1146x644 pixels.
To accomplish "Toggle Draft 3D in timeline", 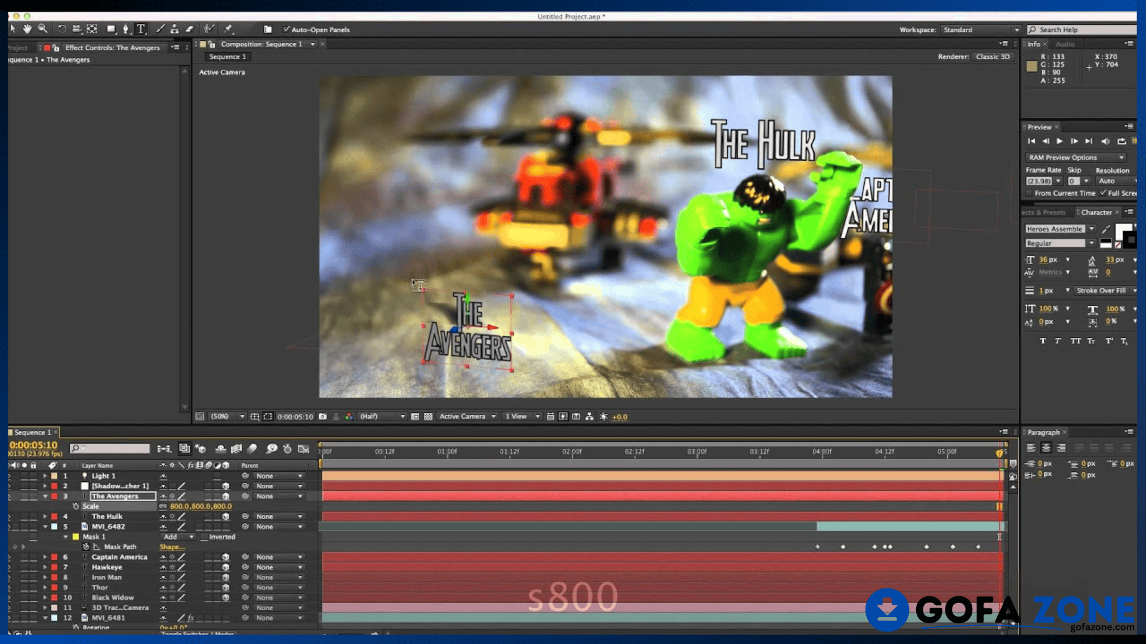I will (201, 448).
